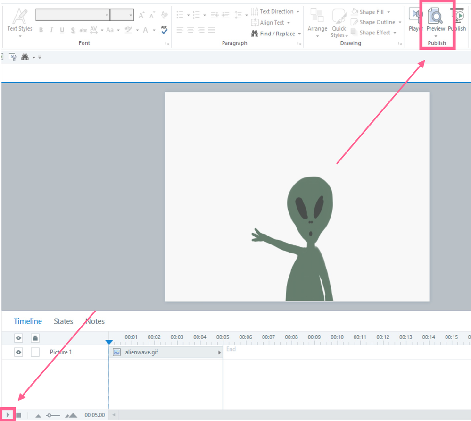Stop timeline playback with the stop button
The height and width of the screenshot is (421, 471).
click(18, 415)
